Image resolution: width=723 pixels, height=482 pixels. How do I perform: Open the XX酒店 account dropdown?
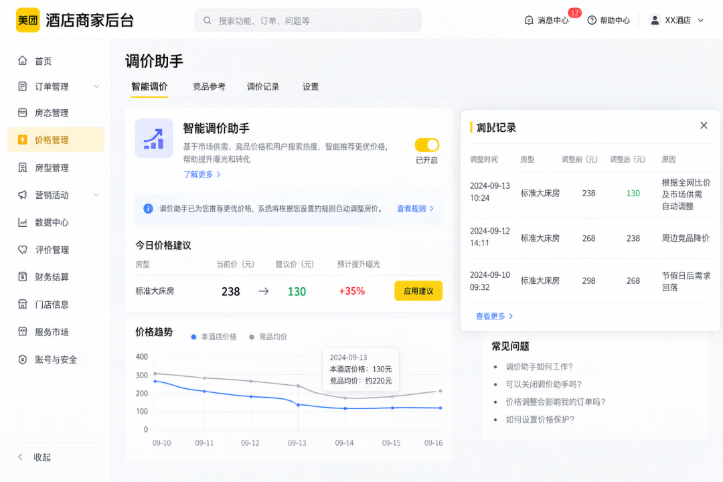pyautogui.click(x=676, y=20)
